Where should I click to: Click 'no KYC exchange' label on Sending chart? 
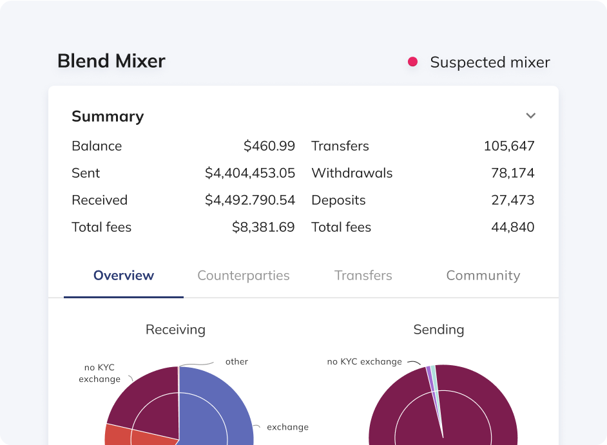pyautogui.click(x=364, y=362)
